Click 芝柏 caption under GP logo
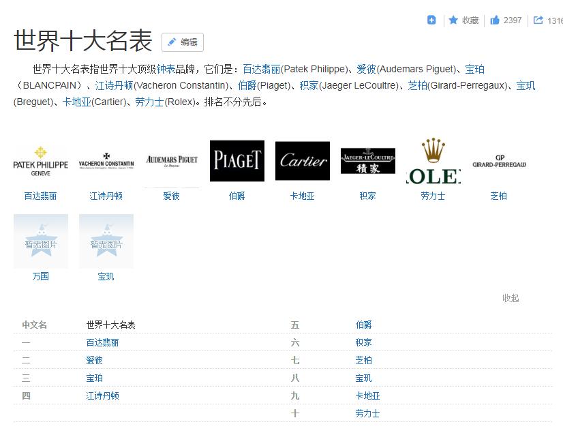The image size is (563, 433). tap(499, 196)
